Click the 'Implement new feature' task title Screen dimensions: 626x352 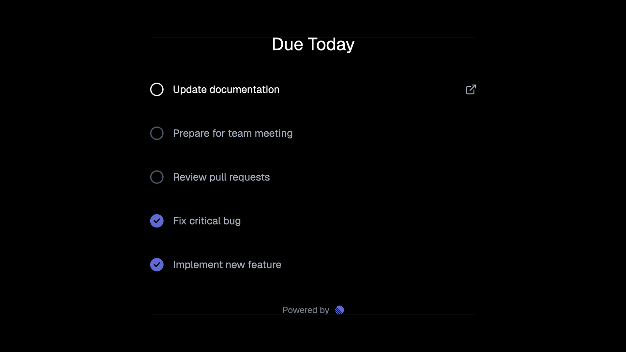(x=227, y=265)
